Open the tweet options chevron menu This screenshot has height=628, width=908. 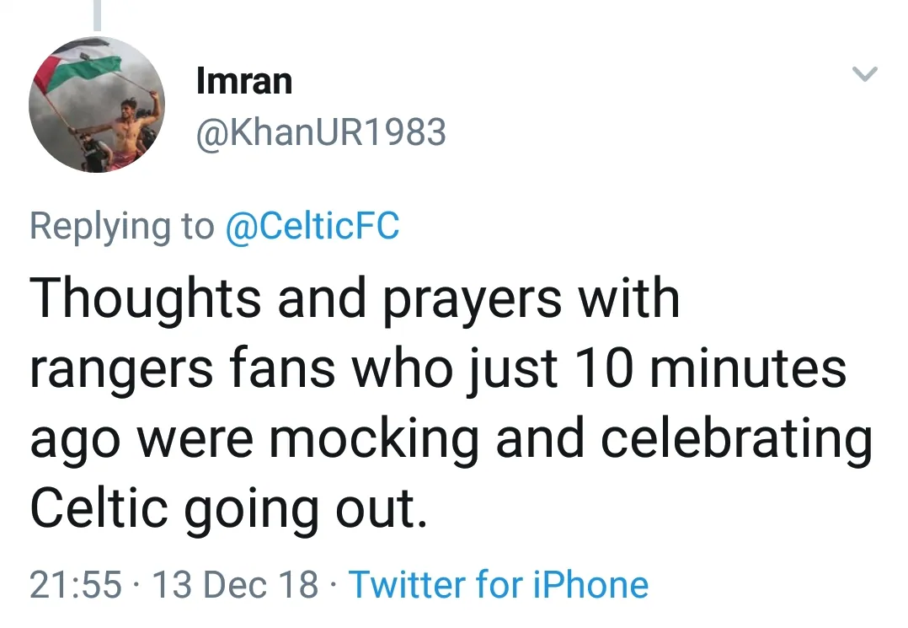pos(865,74)
